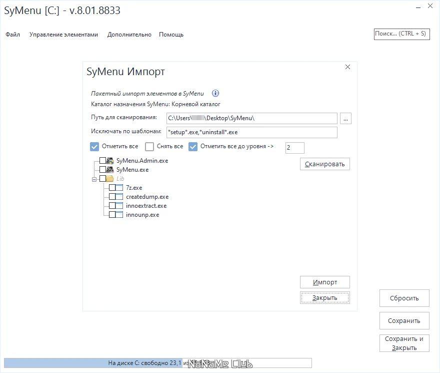Click the Сохранить button
Screen dimensions: 440x373
point(404,320)
